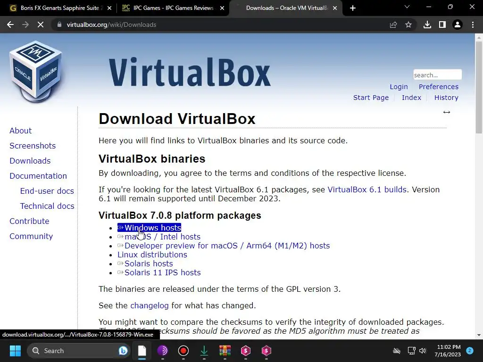483x362 pixels.
Task: Open the clock showing 11:02 PM
Action: 448,351
